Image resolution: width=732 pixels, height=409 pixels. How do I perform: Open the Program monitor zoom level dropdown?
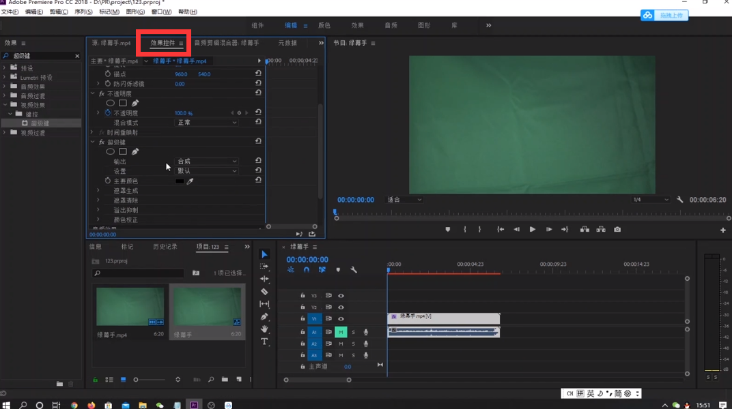tap(404, 199)
